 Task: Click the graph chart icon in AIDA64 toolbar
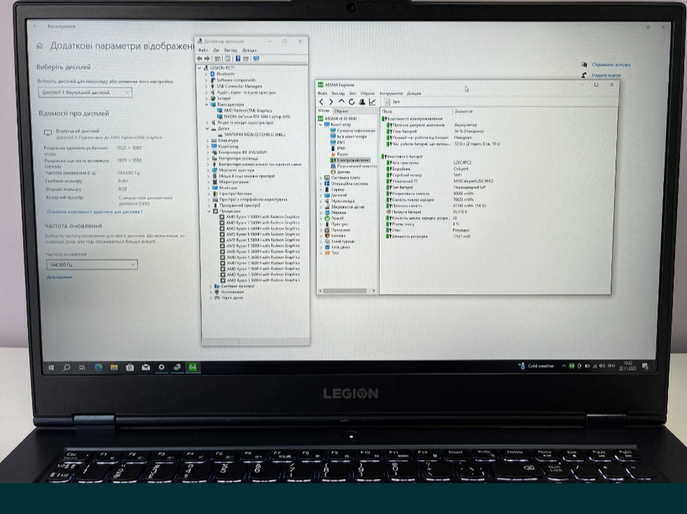372,102
